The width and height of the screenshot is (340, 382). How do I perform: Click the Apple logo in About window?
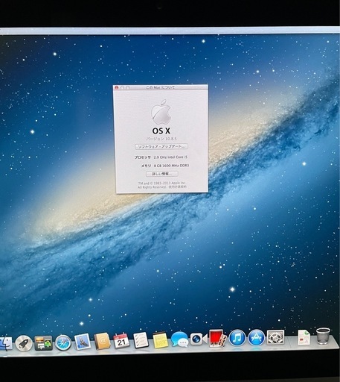161,112
